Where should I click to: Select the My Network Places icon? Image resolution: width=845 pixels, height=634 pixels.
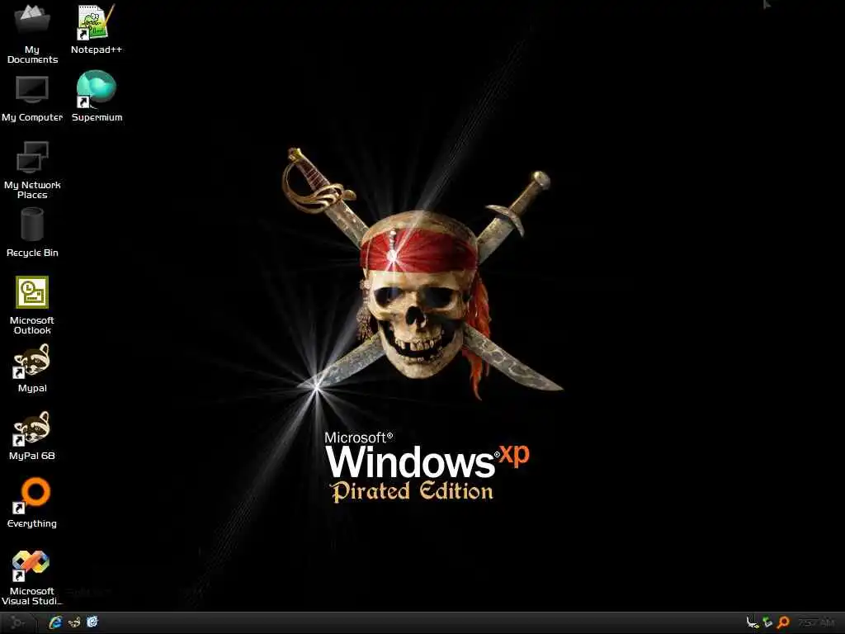pyautogui.click(x=32, y=170)
